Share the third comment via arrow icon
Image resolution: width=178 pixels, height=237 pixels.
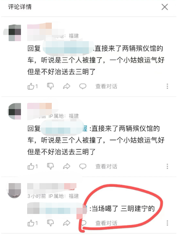[x=67, y=223]
